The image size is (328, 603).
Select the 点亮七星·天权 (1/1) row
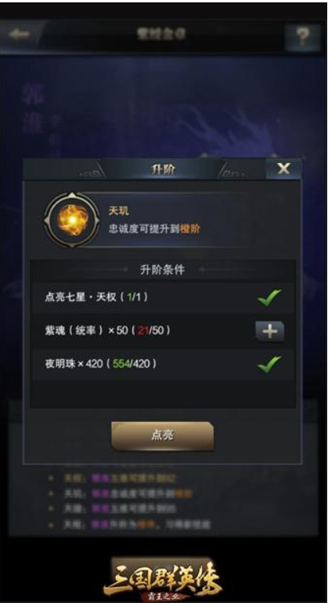[x=163, y=297]
